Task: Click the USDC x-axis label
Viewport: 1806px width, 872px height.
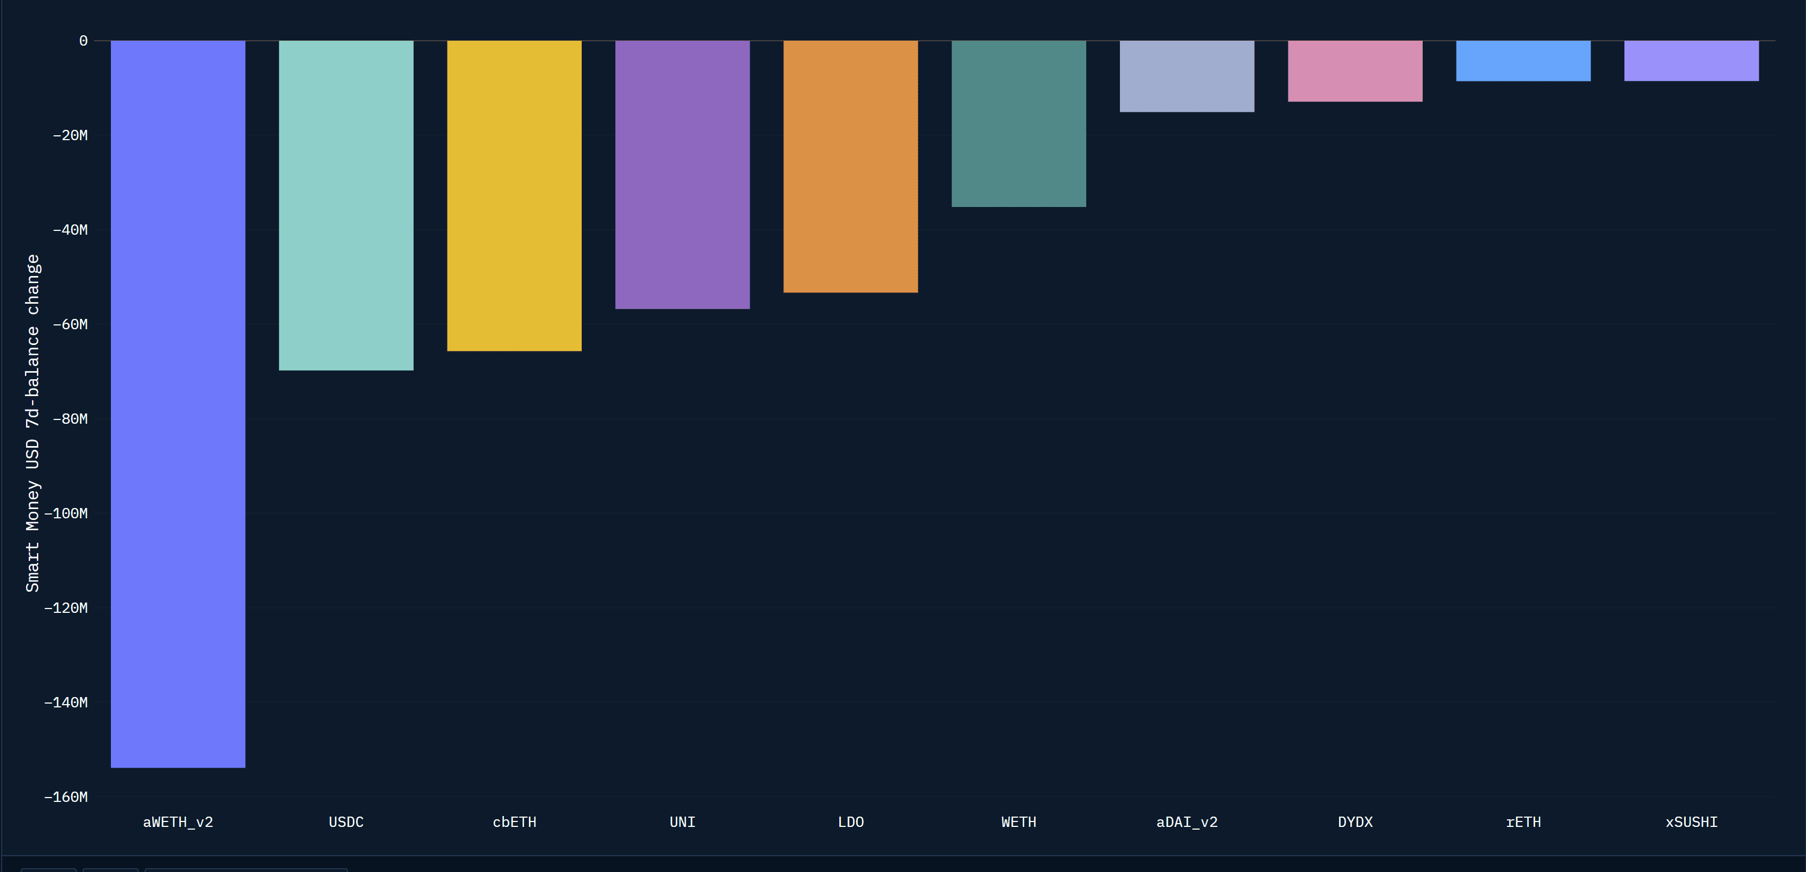Action: pyautogui.click(x=346, y=822)
